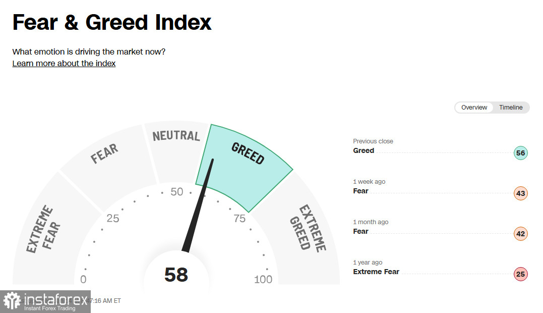Click the 1 month ago Fear label
Screen dimensions: 543x313
pyautogui.click(x=360, y=231)
